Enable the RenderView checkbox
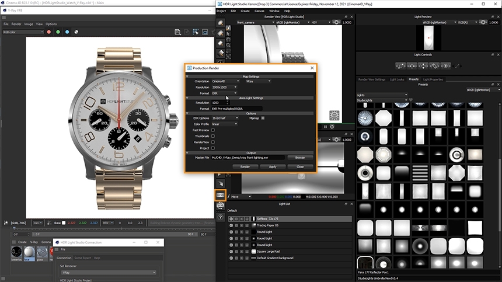The height and width of the screenshot is (282, 502). 213,142
